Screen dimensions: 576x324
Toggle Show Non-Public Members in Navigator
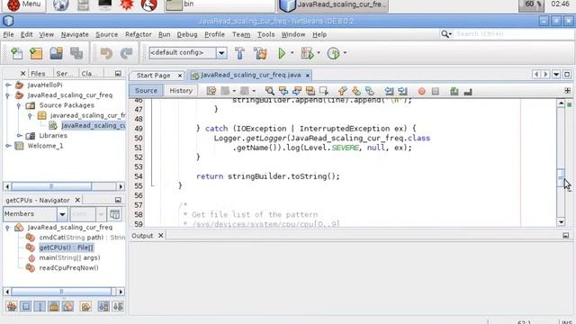pyautogui.click(x=54, y=306)
